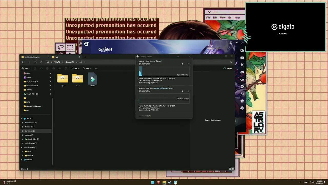
Task: Select the lasso tool icon in background window
Action: 61,48
